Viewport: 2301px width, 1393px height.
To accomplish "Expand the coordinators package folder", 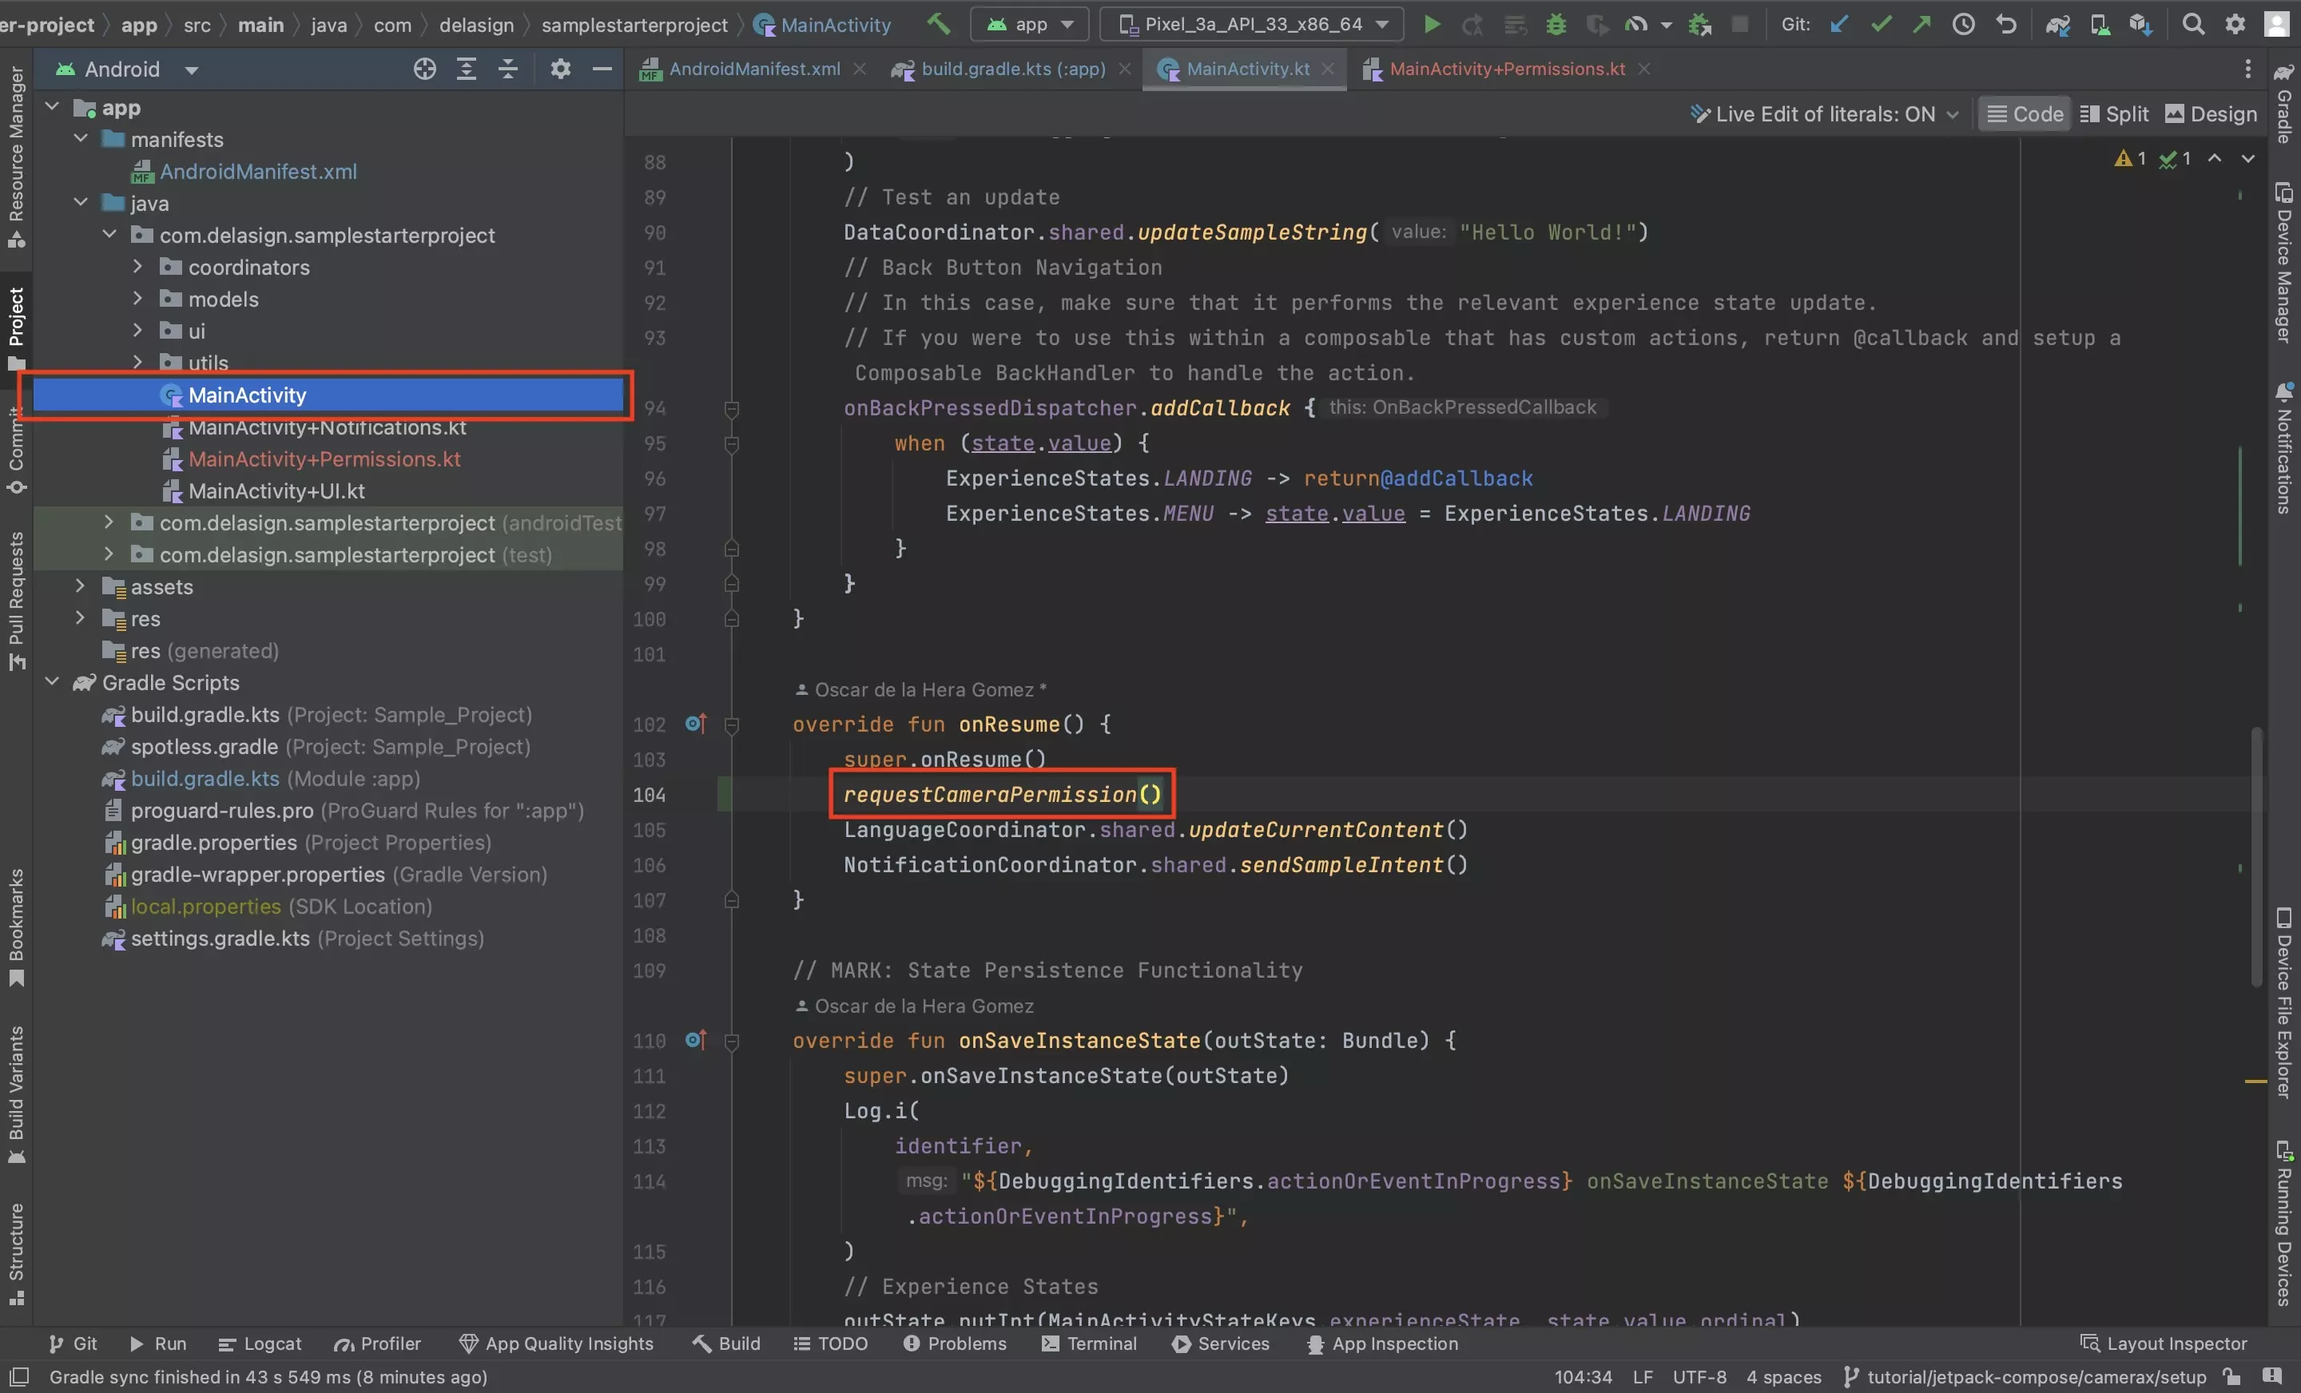I will pyautogui.click(x=138, y=266).
